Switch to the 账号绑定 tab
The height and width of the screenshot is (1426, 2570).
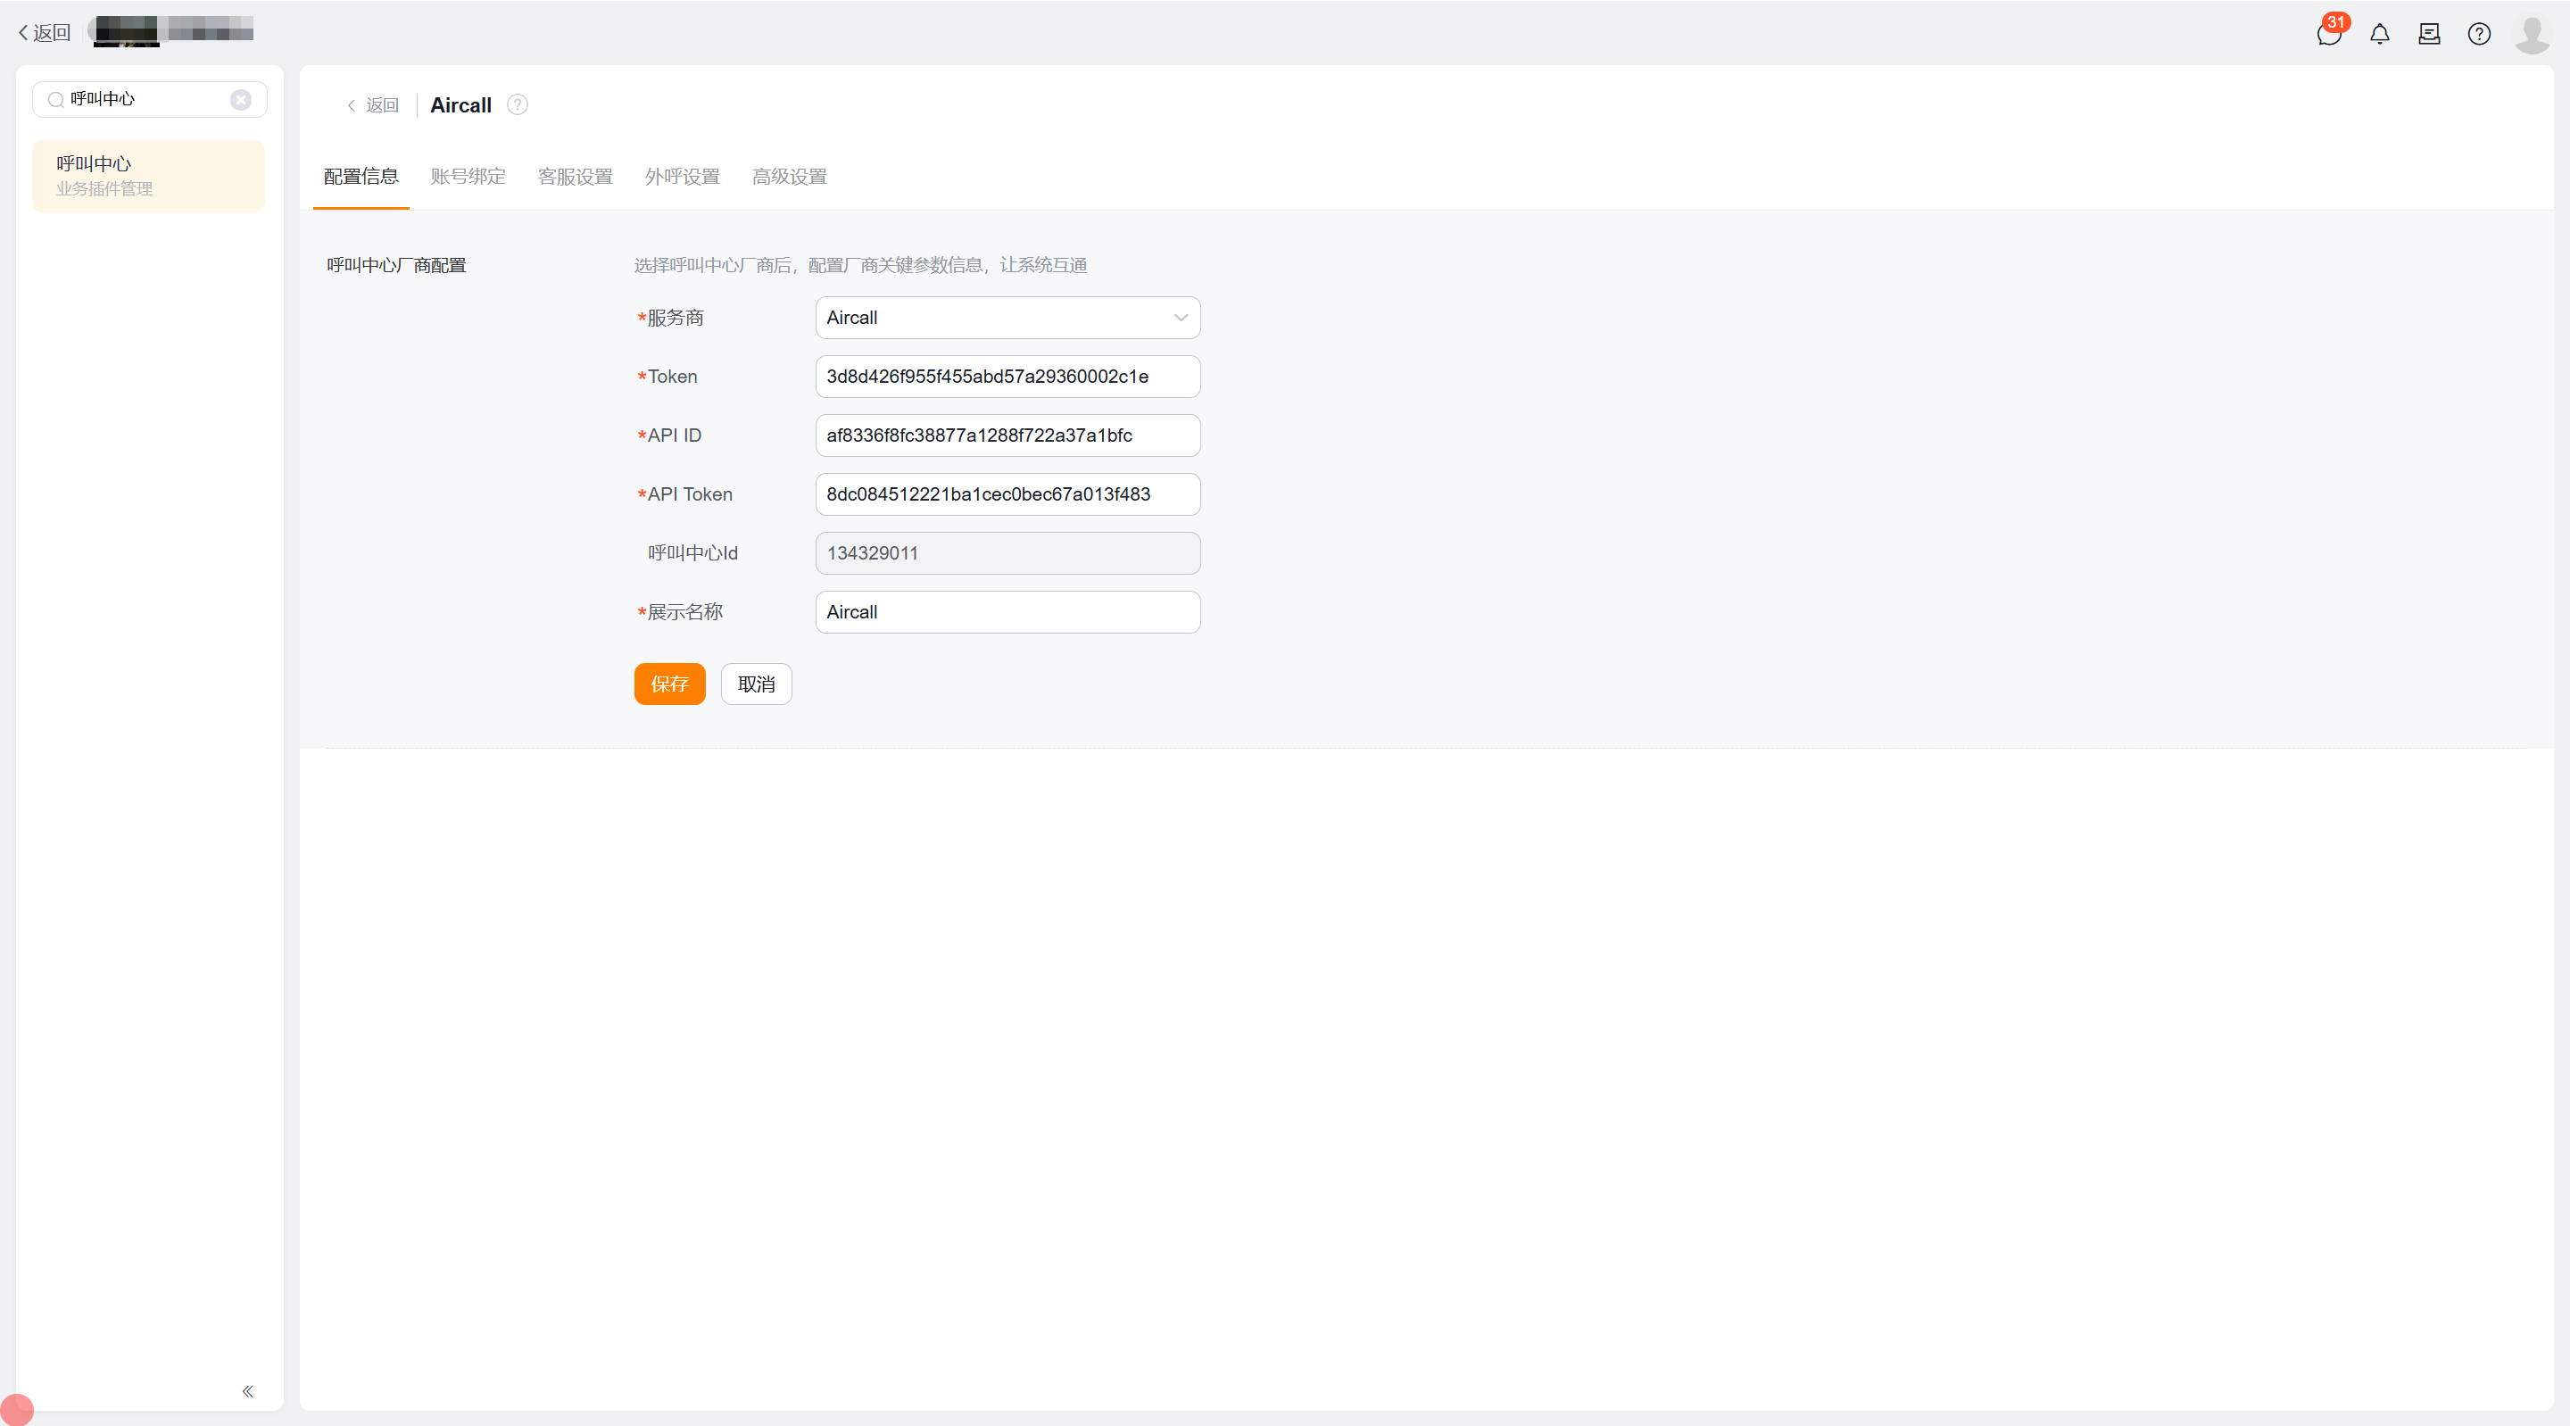pos(468,177)
